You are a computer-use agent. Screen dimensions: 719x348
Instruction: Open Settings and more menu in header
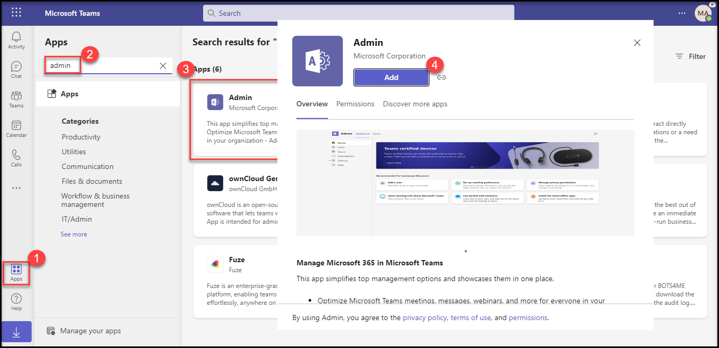coord(683,13)
